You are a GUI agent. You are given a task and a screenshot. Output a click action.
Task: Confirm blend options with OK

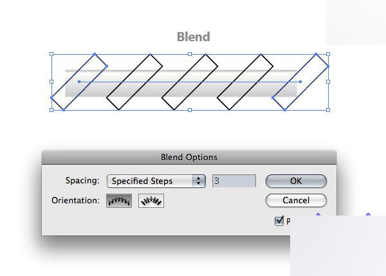pos(296,181)
